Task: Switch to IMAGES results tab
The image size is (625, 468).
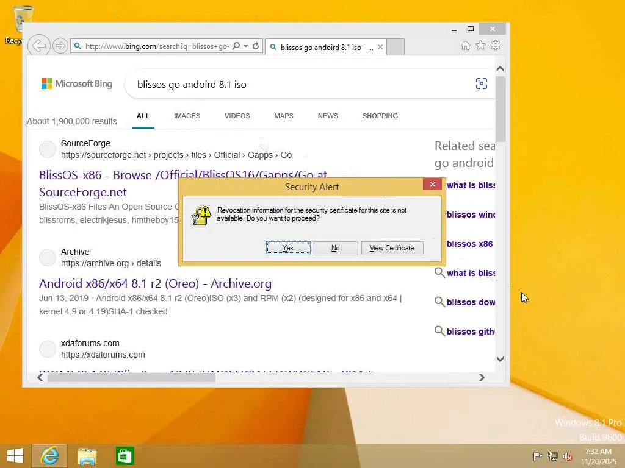Action: [x=187, y=116]
